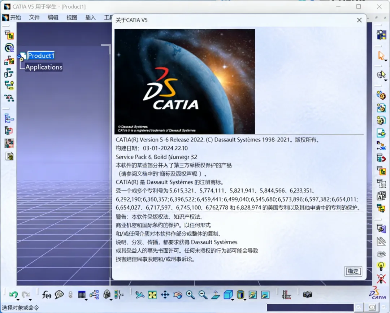390x313 pixels.
Task: Toggle the yellow lightbulb icon
Action: click(381, 266)
